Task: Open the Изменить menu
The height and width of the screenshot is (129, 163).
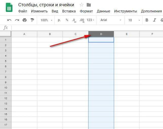Action: (39, 11)
